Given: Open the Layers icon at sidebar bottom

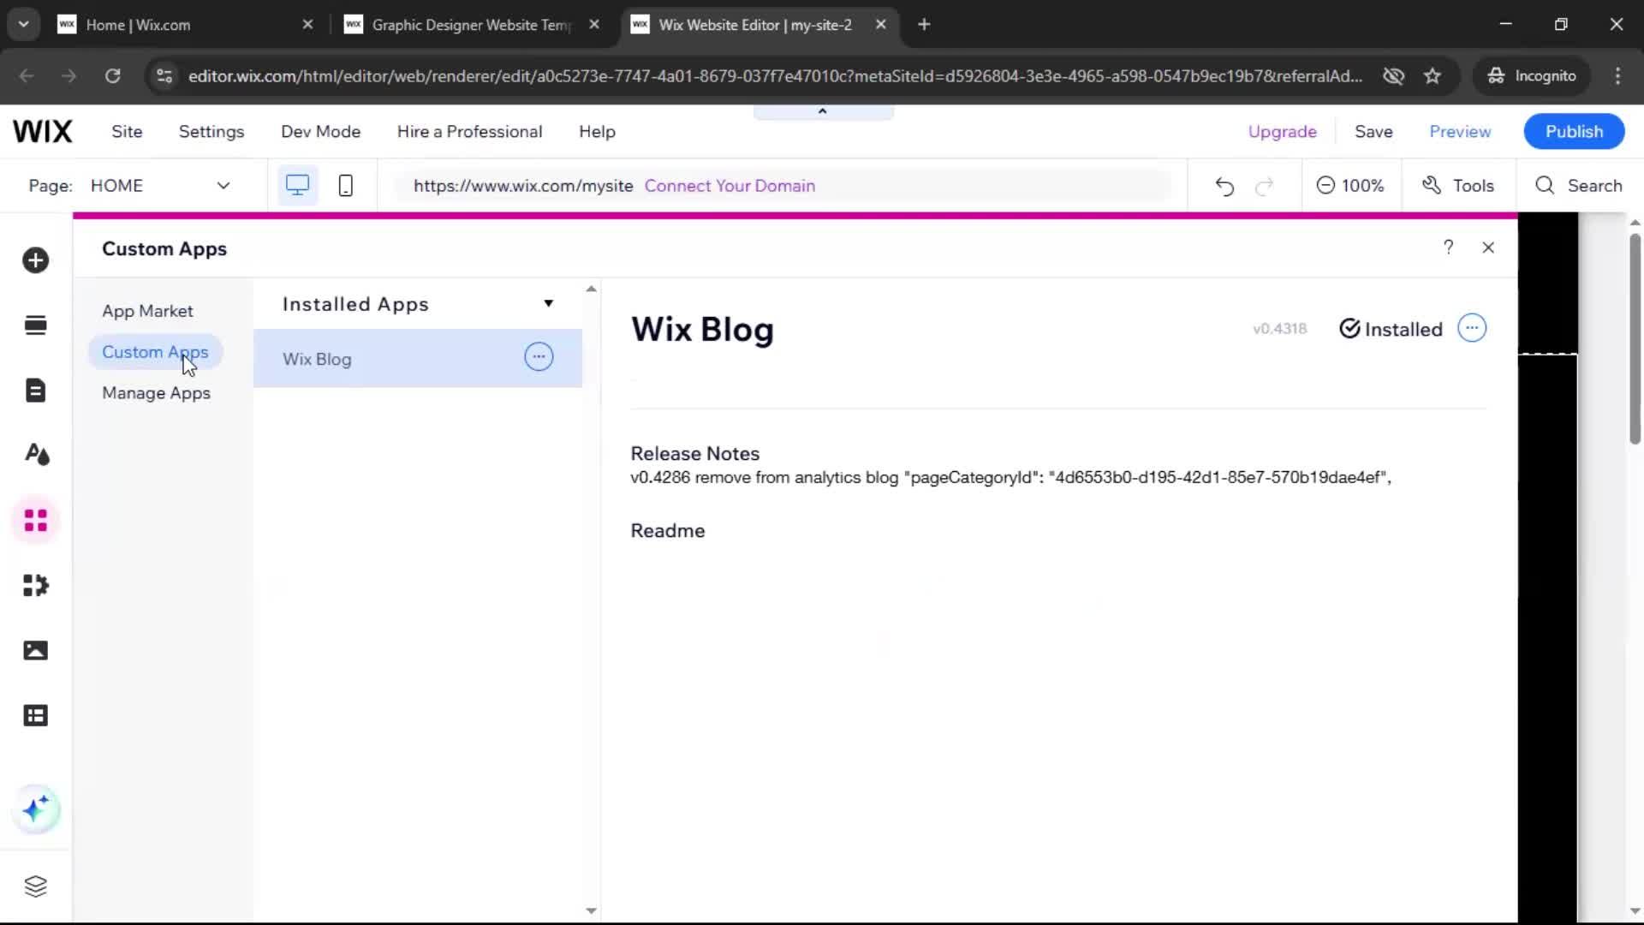Looking at the screenshot, I should click(35, 886).
